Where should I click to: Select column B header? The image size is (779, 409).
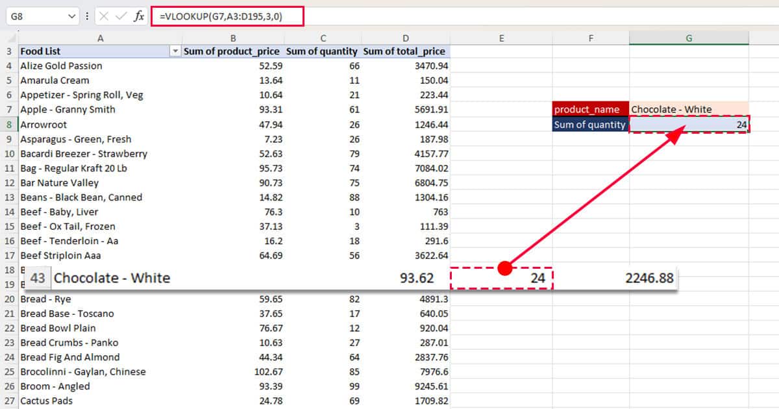point(232,38)
